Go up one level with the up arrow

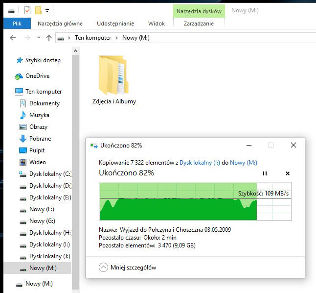(49, 38)
